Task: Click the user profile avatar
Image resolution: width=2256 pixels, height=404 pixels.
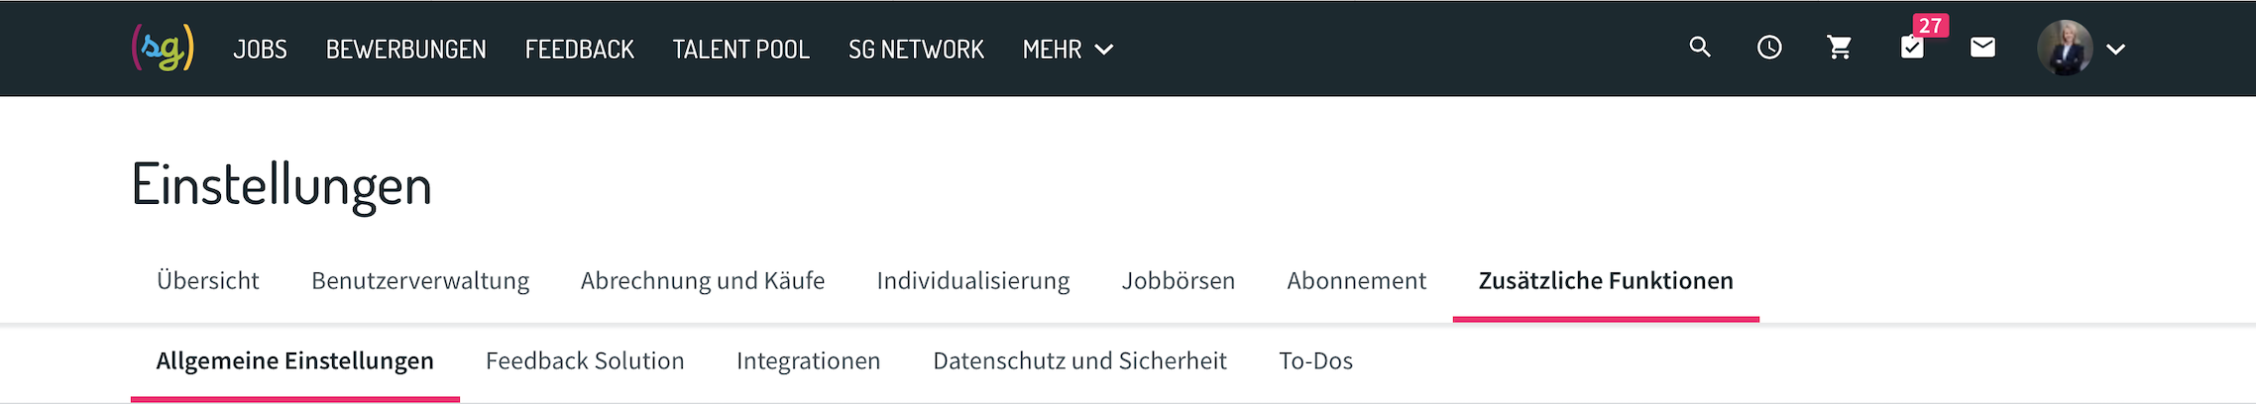Action: pos(2065,48)
